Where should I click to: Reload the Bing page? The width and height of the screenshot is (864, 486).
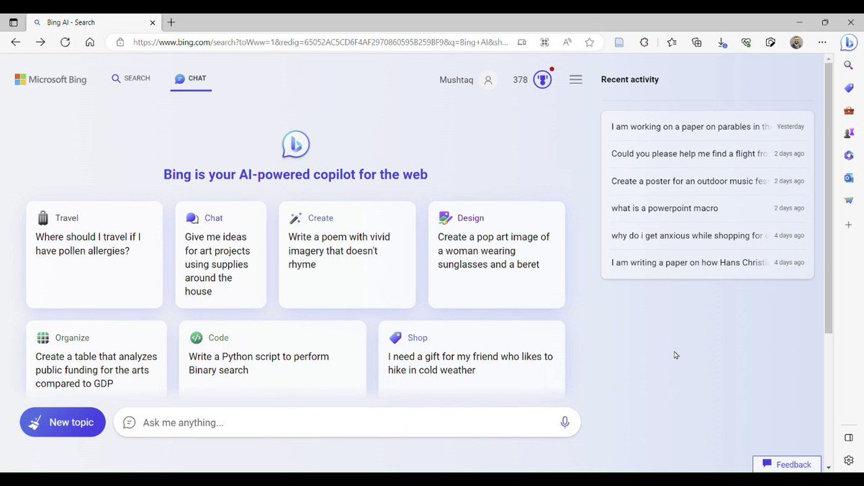[x=65, y=42]
